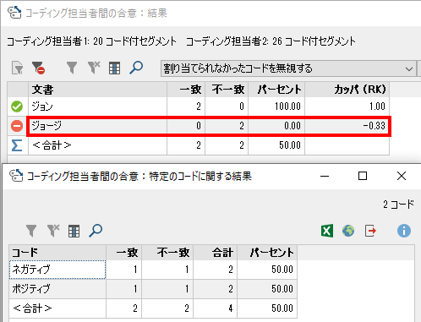Click the show-only-agreements filter icon in results window
The image size is (421, 322).
click(x=18, y=68)
